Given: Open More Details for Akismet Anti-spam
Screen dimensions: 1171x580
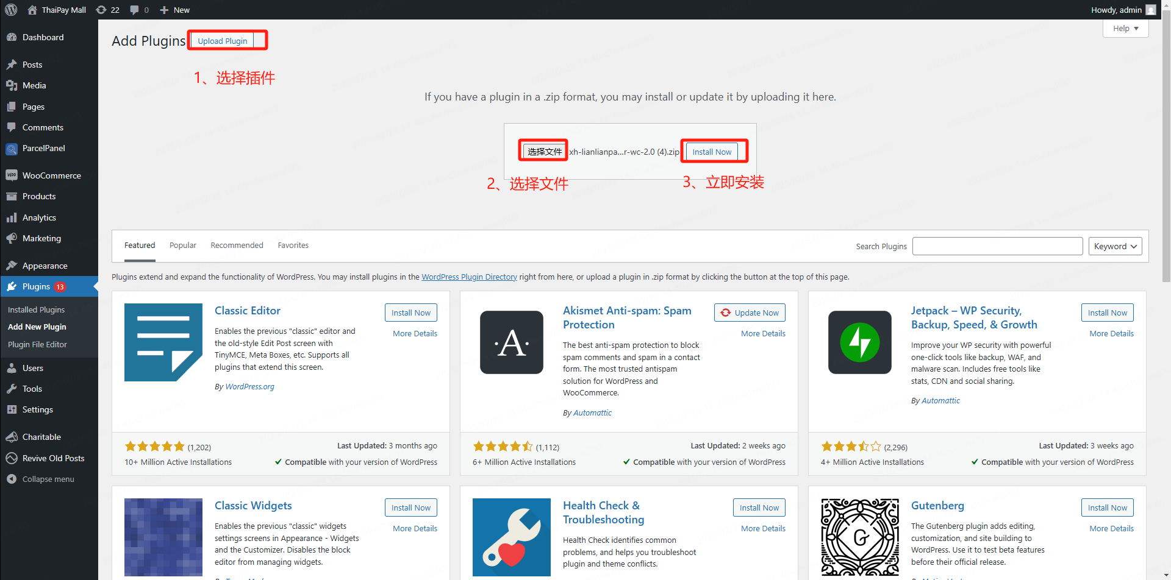Looking at the screenshot, I should click(x=763, y=333).
